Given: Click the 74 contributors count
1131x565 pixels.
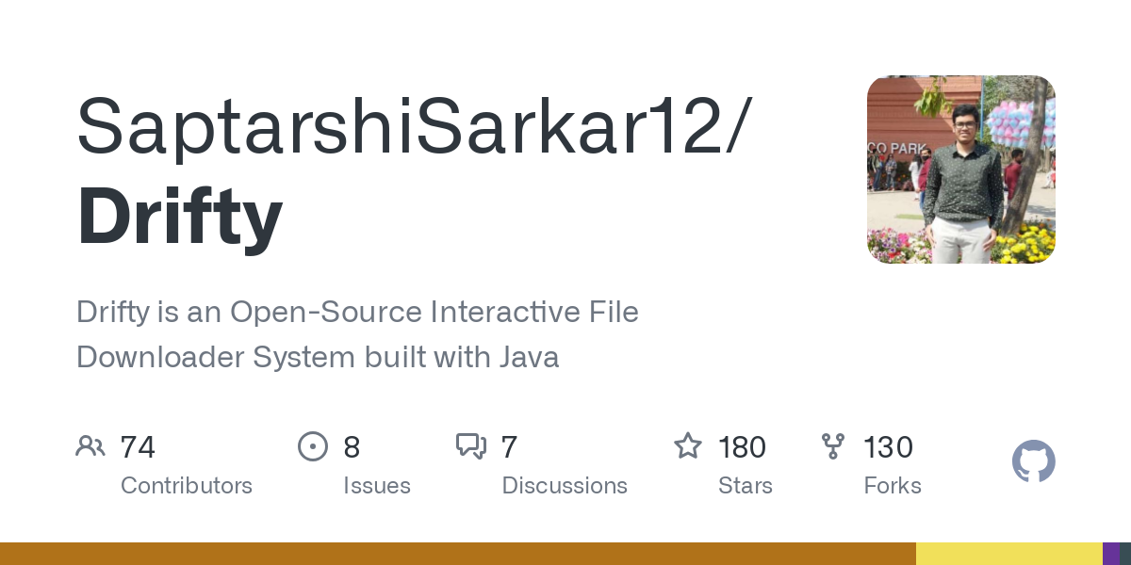Looking at the screenshot, I should coord(138,446).
